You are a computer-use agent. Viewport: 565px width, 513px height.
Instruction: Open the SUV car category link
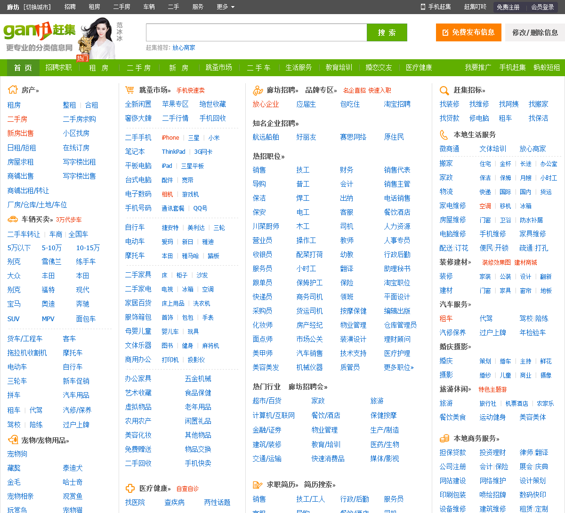point(14,319)
